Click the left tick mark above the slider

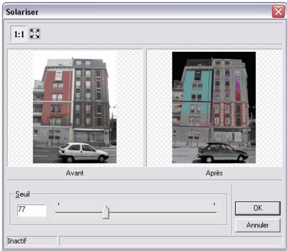pos(58,204)
